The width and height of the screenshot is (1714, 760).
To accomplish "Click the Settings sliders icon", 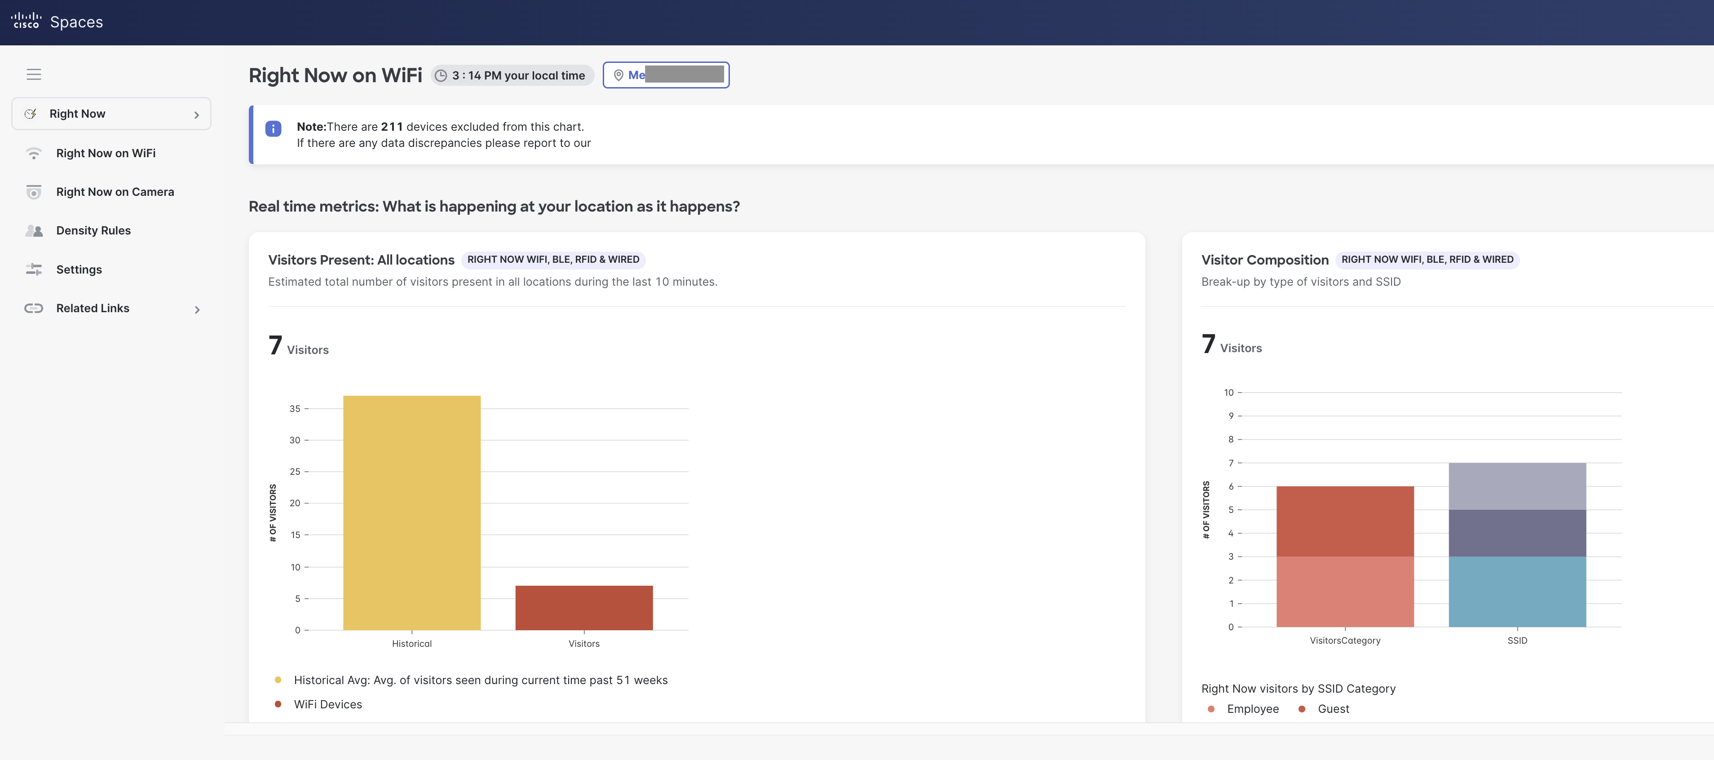I will (33, 270).
